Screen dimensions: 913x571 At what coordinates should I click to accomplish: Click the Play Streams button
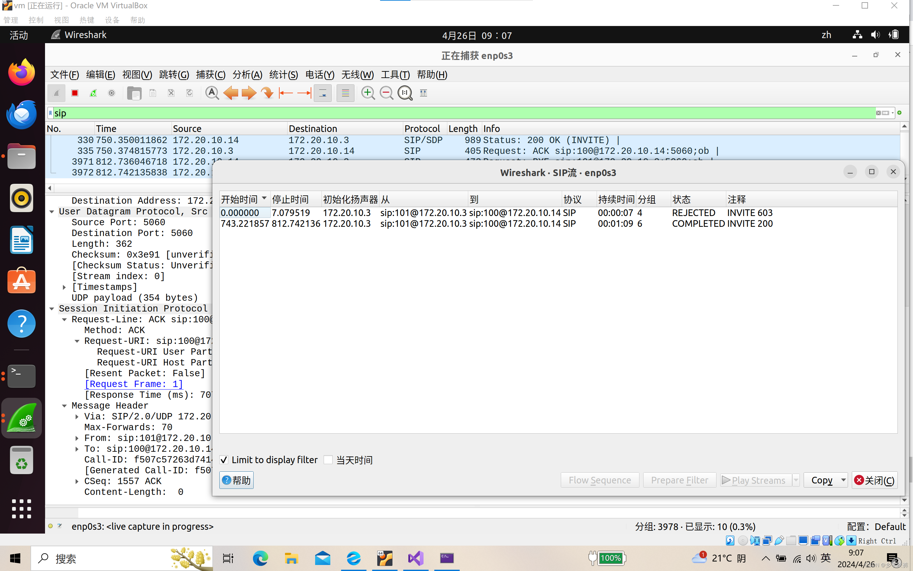coord(756,480)
